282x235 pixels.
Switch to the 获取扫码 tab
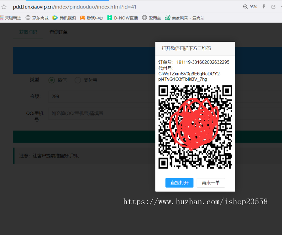pos(28,32)
